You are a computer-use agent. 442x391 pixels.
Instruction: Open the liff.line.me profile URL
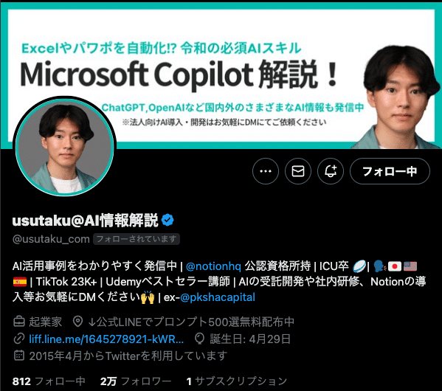pyautogui.click(x=106, y=339)
